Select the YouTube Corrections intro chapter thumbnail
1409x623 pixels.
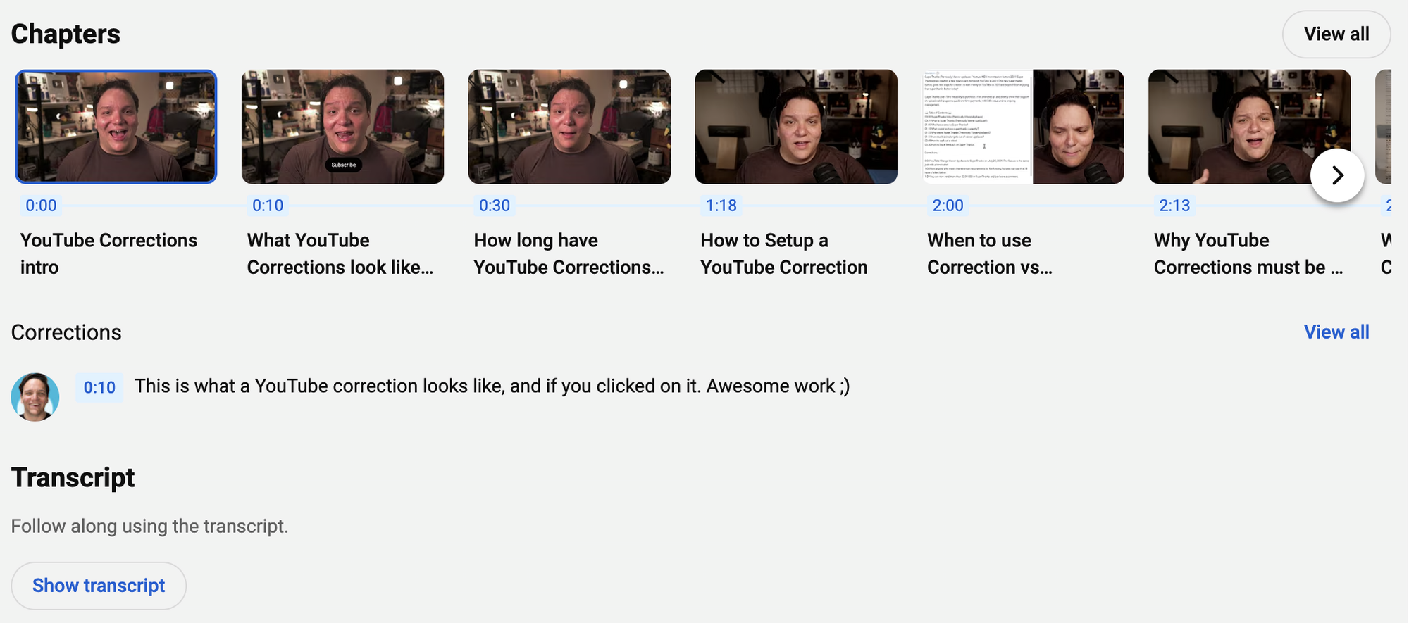tap(116, 127)
